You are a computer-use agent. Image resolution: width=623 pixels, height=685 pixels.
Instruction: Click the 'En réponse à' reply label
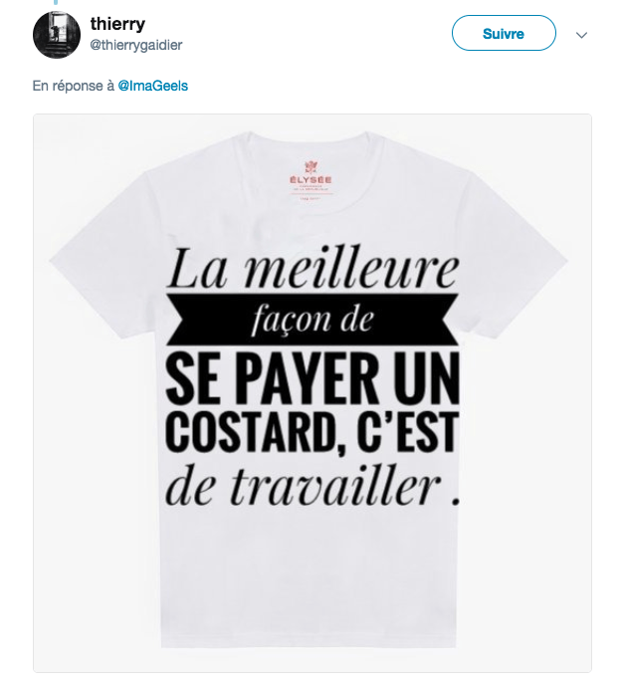click(x=73, y=86)
